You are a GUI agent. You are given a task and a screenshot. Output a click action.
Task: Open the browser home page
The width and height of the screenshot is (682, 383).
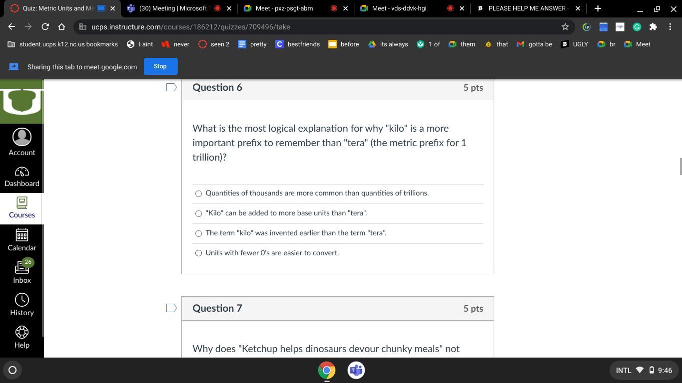coord(61,27)
